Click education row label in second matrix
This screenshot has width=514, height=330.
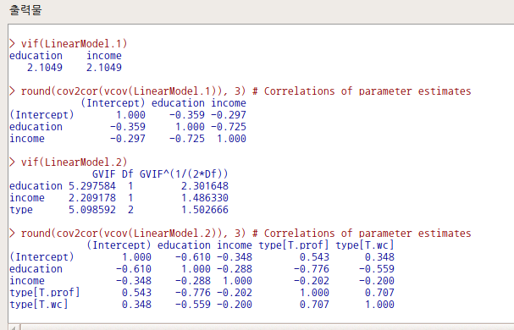point(36,269)
